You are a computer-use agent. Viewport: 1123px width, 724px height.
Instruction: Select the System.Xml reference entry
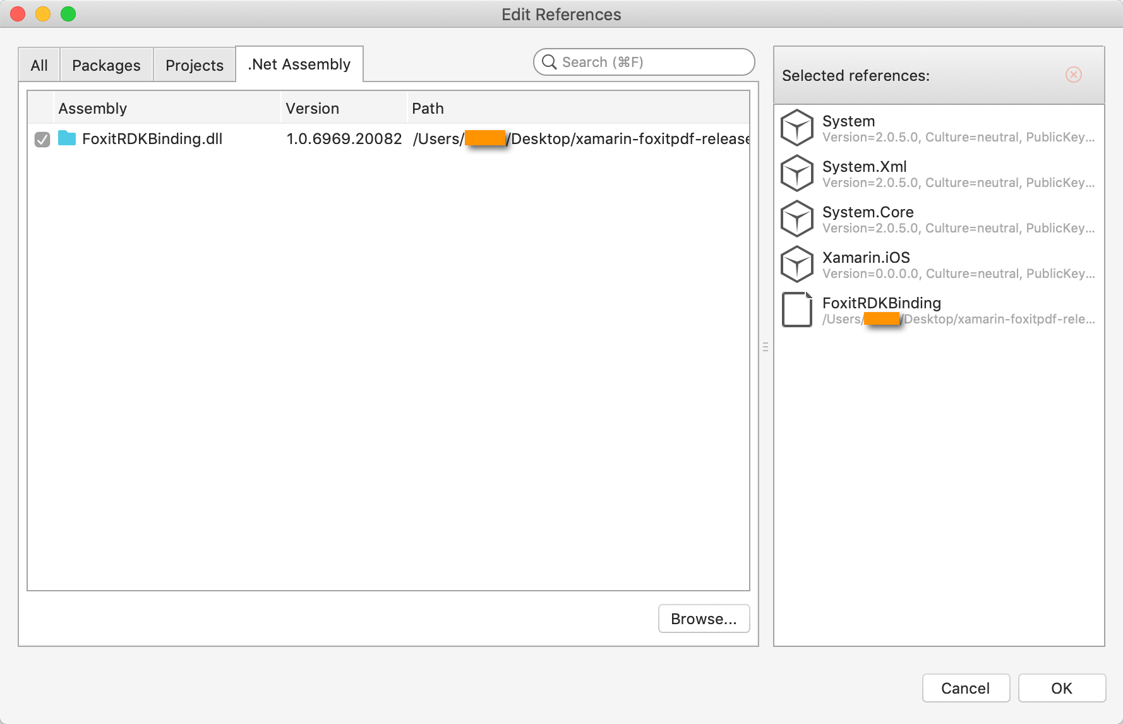[x=939, y=173]
